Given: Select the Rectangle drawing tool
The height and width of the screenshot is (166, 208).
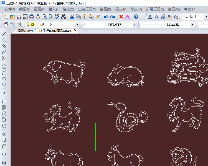Looking at the screenshot, I should tap(4, 101).
